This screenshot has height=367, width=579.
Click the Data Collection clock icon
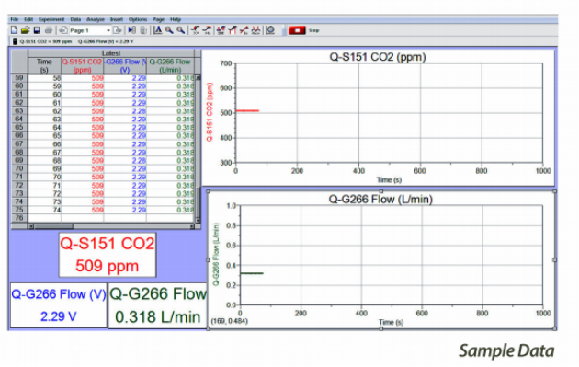point(270,30)
